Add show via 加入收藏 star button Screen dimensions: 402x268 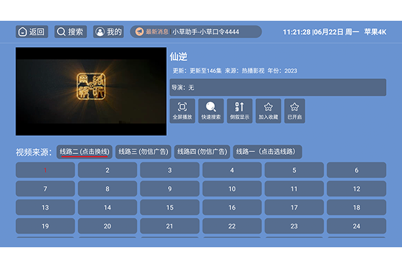coord(269,111)
